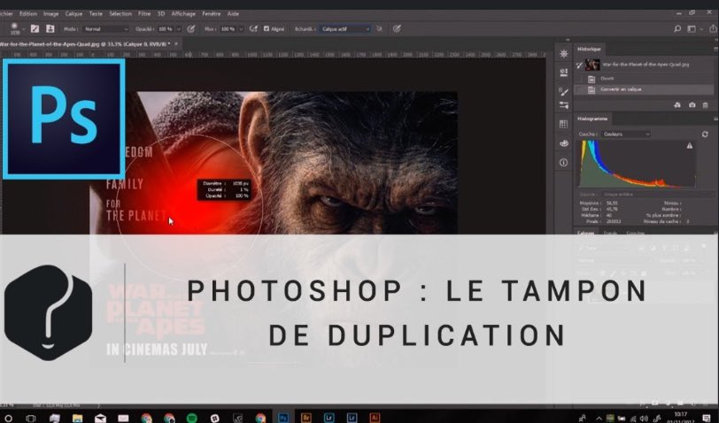Expand the collapsed panel dock arrows
The height and width of the screenshot is (423, 719).
pyautogui.click(x=568, y=40)
